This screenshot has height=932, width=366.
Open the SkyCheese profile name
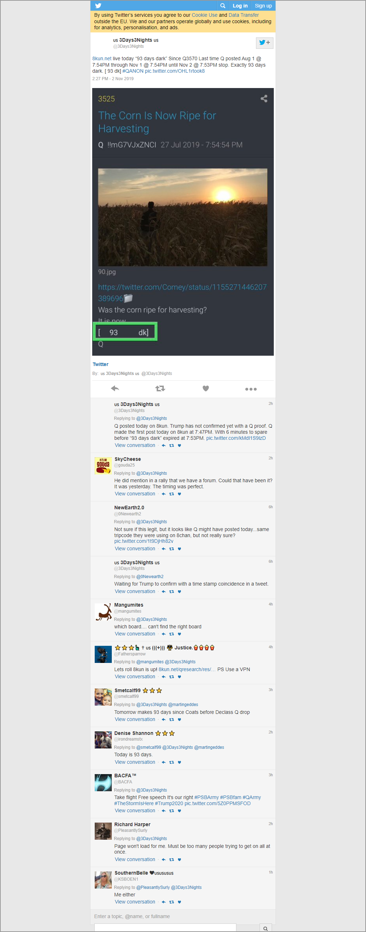[x=128, y=459]
